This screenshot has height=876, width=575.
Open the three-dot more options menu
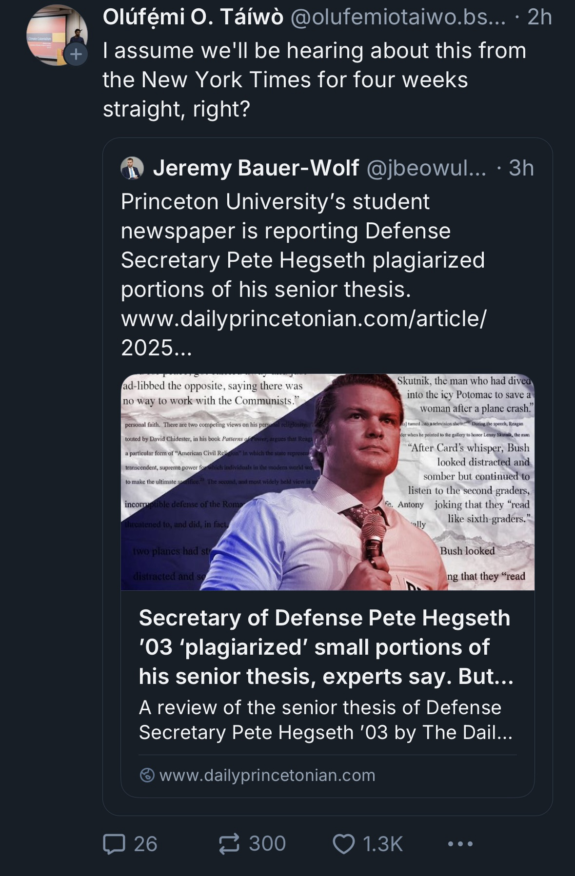460,844
